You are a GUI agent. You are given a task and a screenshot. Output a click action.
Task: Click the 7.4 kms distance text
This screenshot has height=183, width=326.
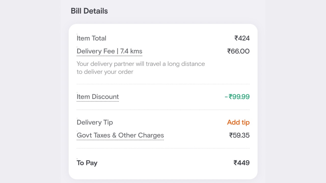coord(131,51)
